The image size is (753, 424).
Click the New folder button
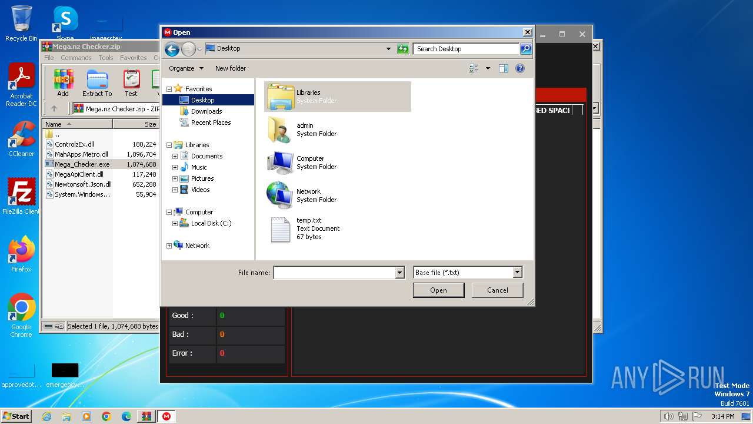(x=231, y=68)
